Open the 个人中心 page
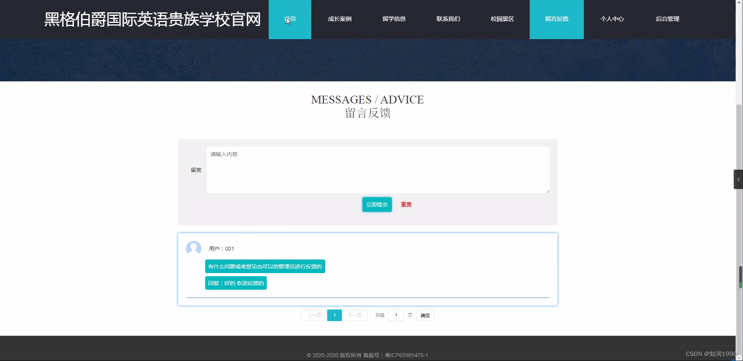 [x=612, y=19]
